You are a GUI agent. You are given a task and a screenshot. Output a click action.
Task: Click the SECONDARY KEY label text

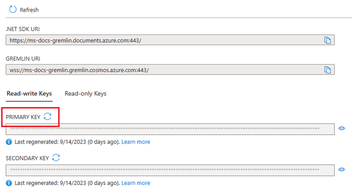coord(27,158)
